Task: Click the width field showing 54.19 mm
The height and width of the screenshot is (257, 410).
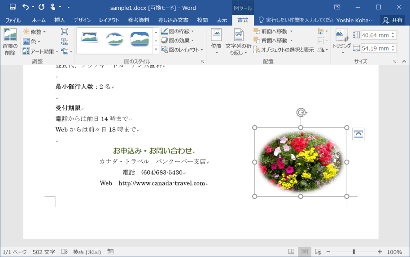Action: tap(375, 48)
